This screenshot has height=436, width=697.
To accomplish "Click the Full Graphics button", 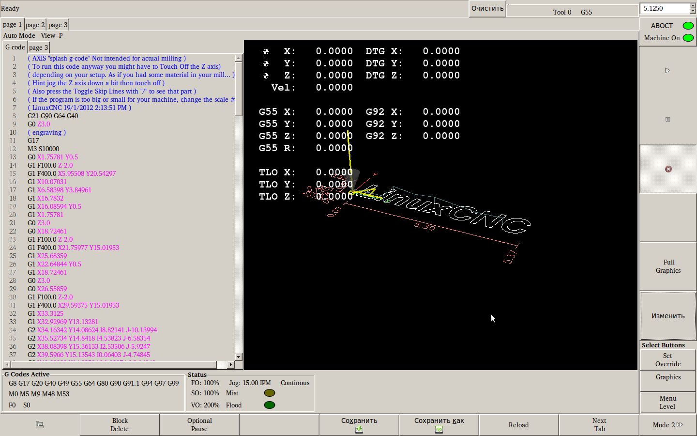I will pos(668,266).
